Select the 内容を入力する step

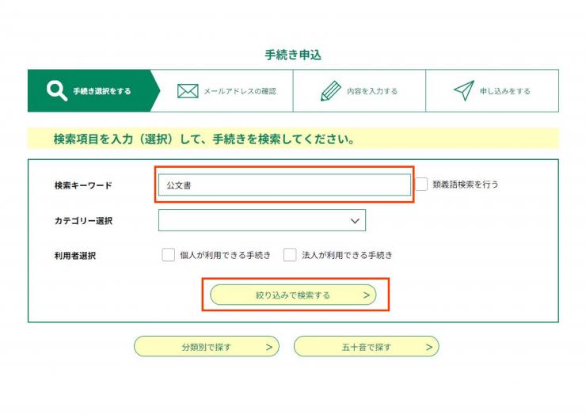pyautogui.click(x=360, y=91)
